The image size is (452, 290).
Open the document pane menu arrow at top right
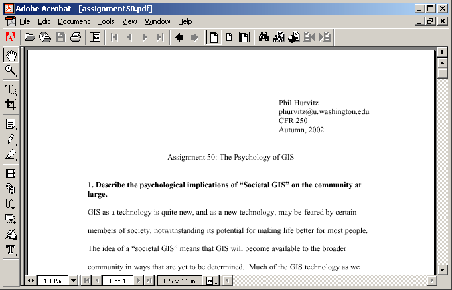click(442, 52)
